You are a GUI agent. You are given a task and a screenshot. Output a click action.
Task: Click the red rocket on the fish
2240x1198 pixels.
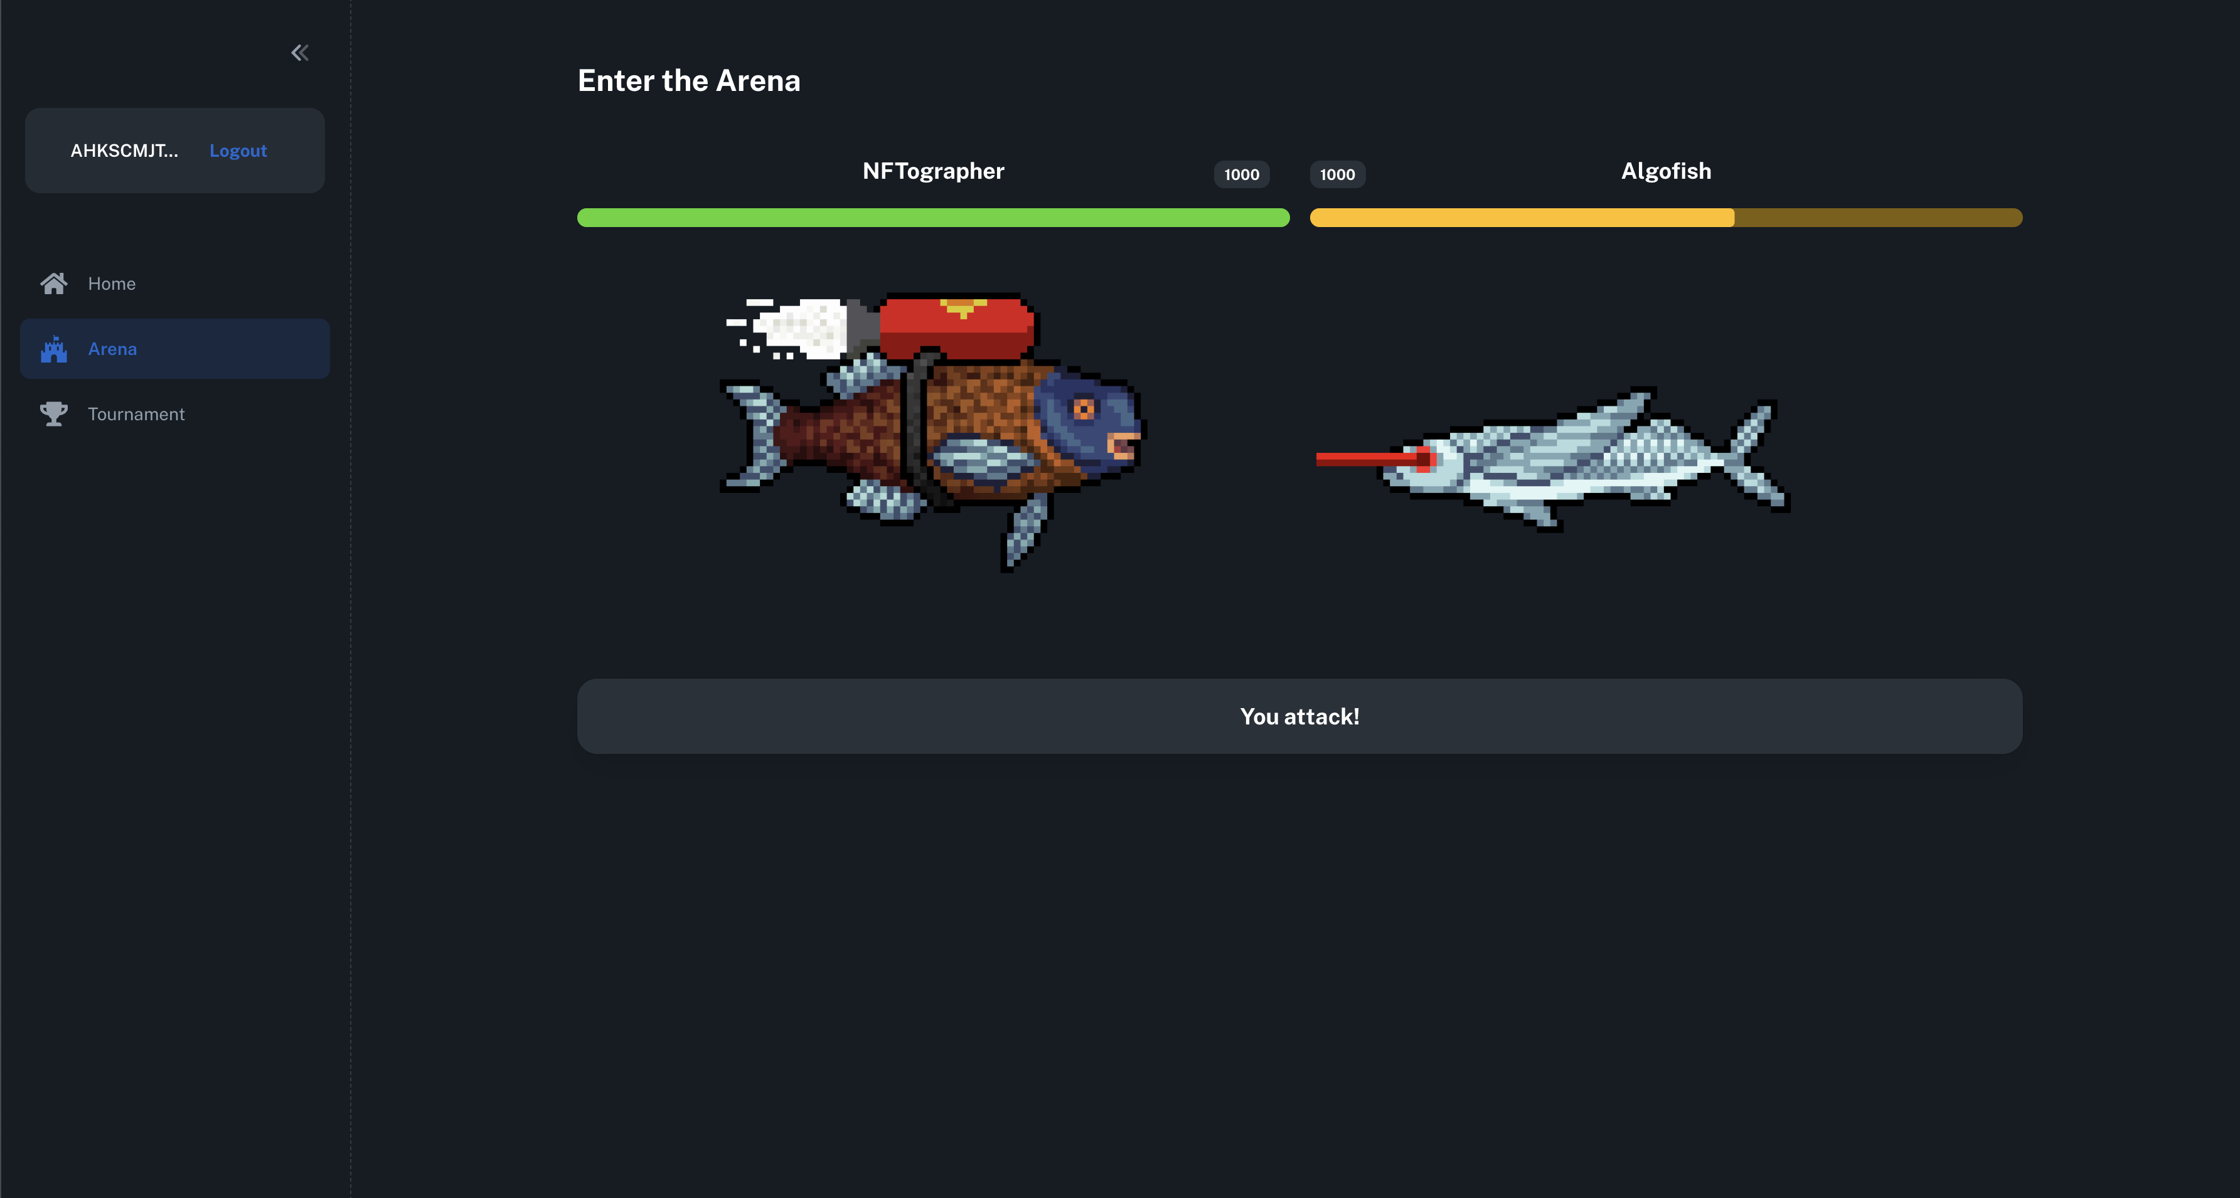(x=956, y=328)
